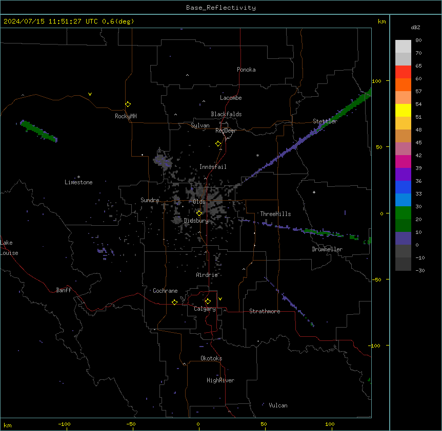This screenshot has width=442, height=431.
Task: Click the Sylvan label
Action: coord(200,125)
